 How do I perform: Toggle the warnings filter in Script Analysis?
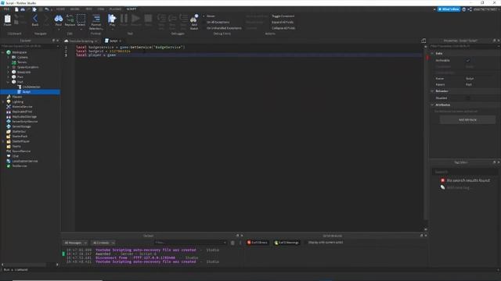tap(287, 243)
